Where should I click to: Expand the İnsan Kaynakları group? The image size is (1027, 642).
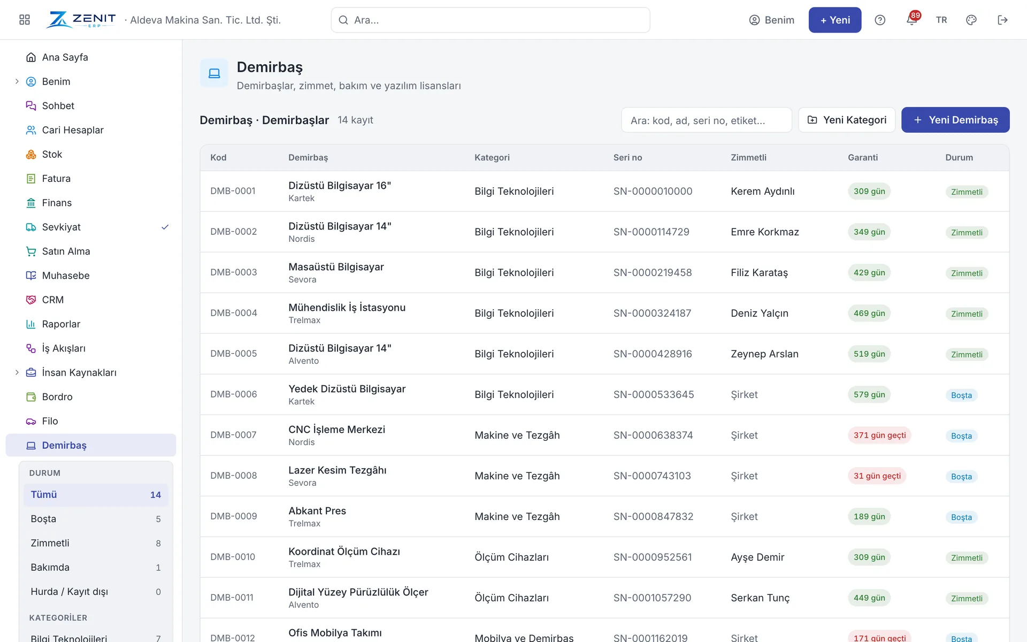click(x=17, y=372)
